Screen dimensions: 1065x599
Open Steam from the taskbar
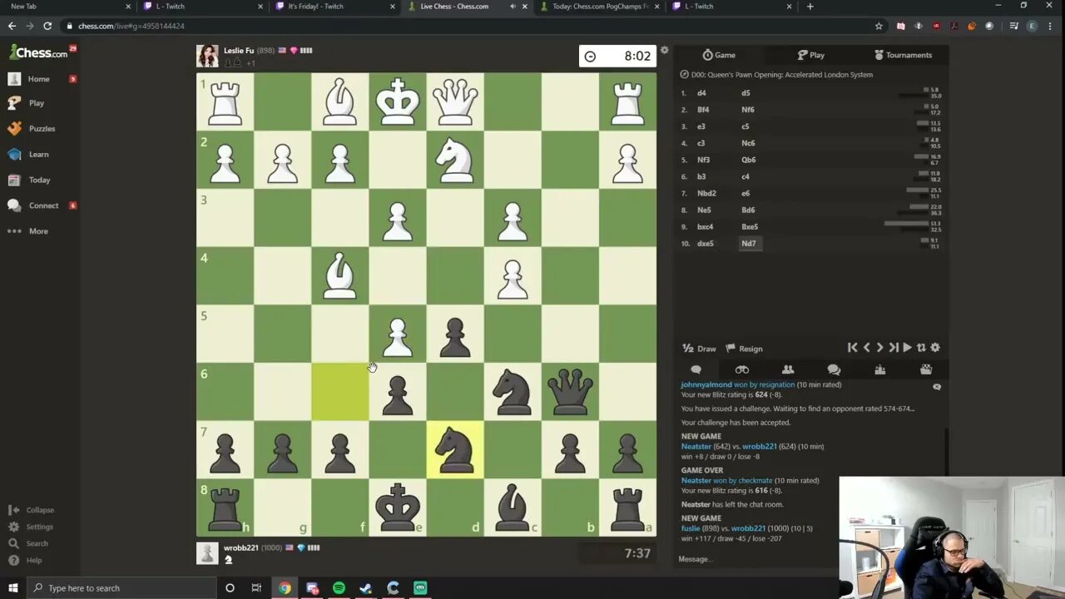(366, 588)
